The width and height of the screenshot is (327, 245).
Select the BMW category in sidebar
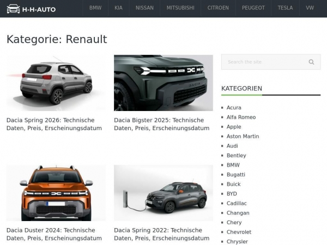coord(233,165)
